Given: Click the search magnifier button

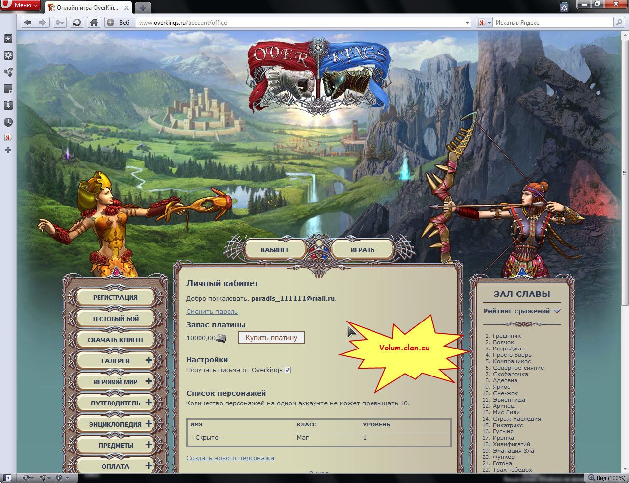Looking at the screenshot, I should 619,22.
